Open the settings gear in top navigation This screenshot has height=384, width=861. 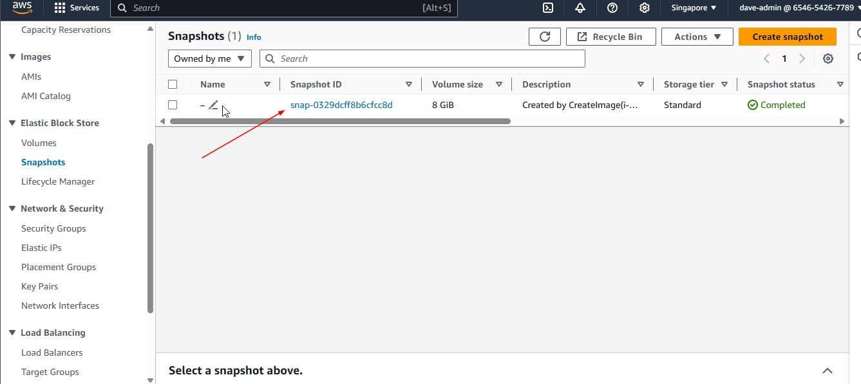tap(644, 8)
